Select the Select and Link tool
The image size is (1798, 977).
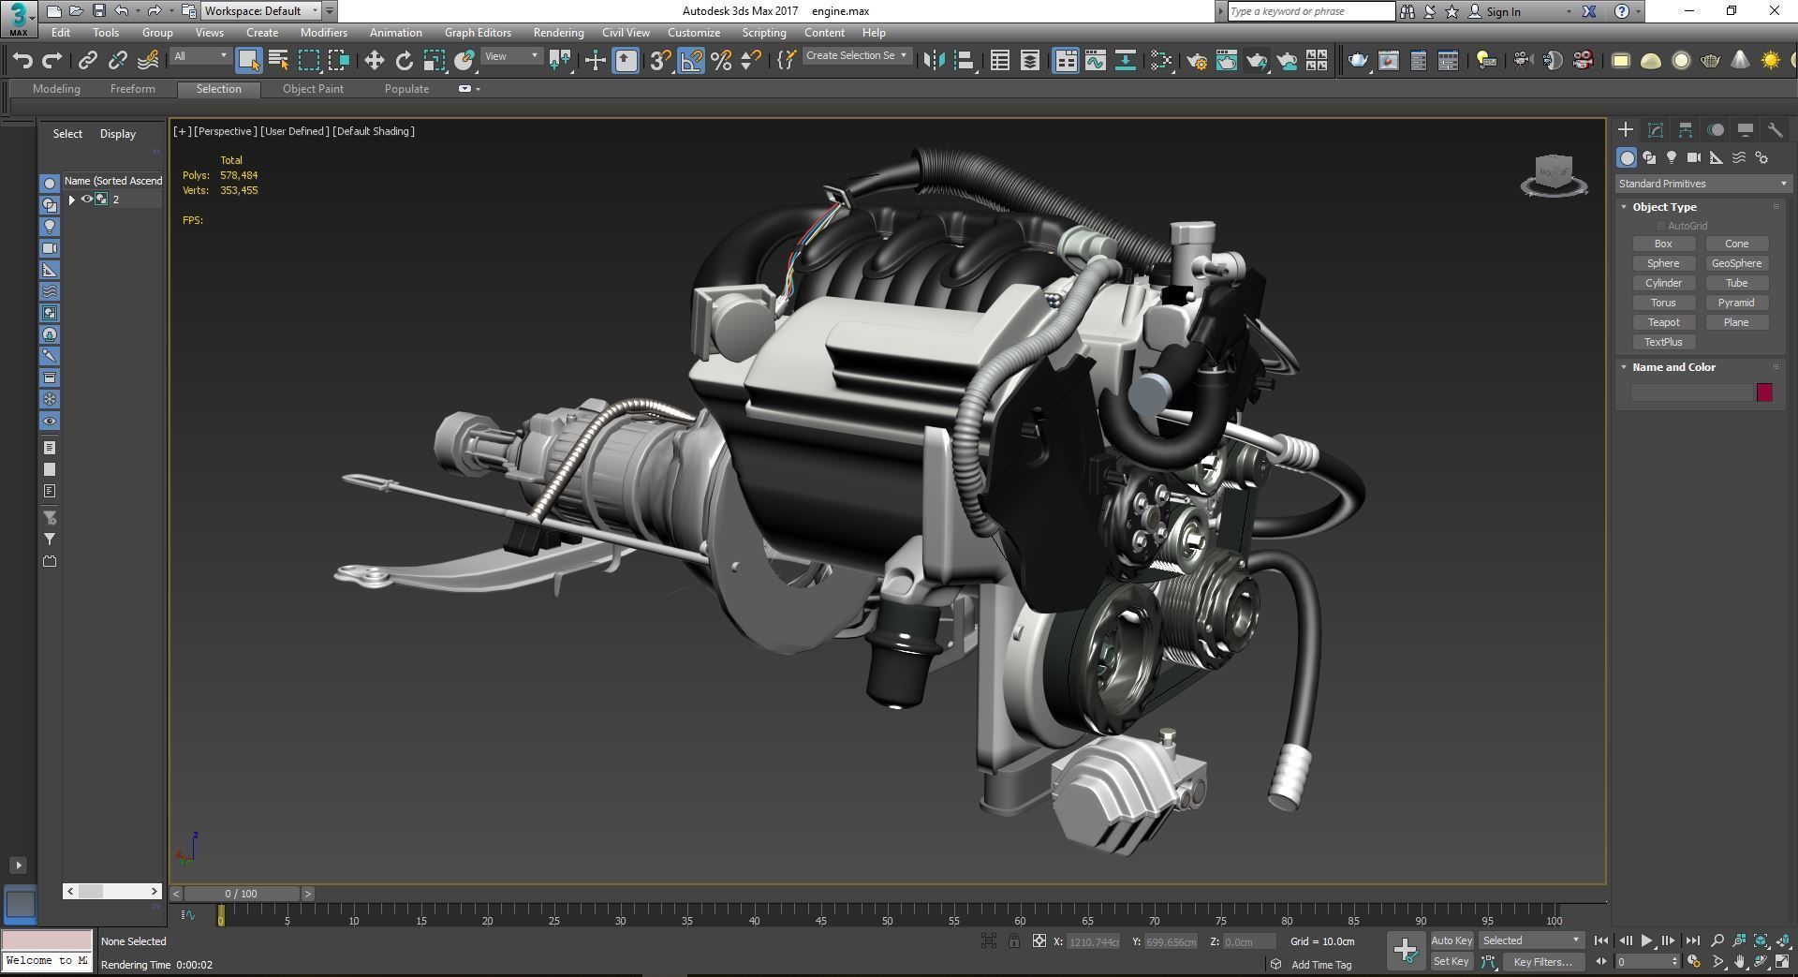tap(87, 61)
